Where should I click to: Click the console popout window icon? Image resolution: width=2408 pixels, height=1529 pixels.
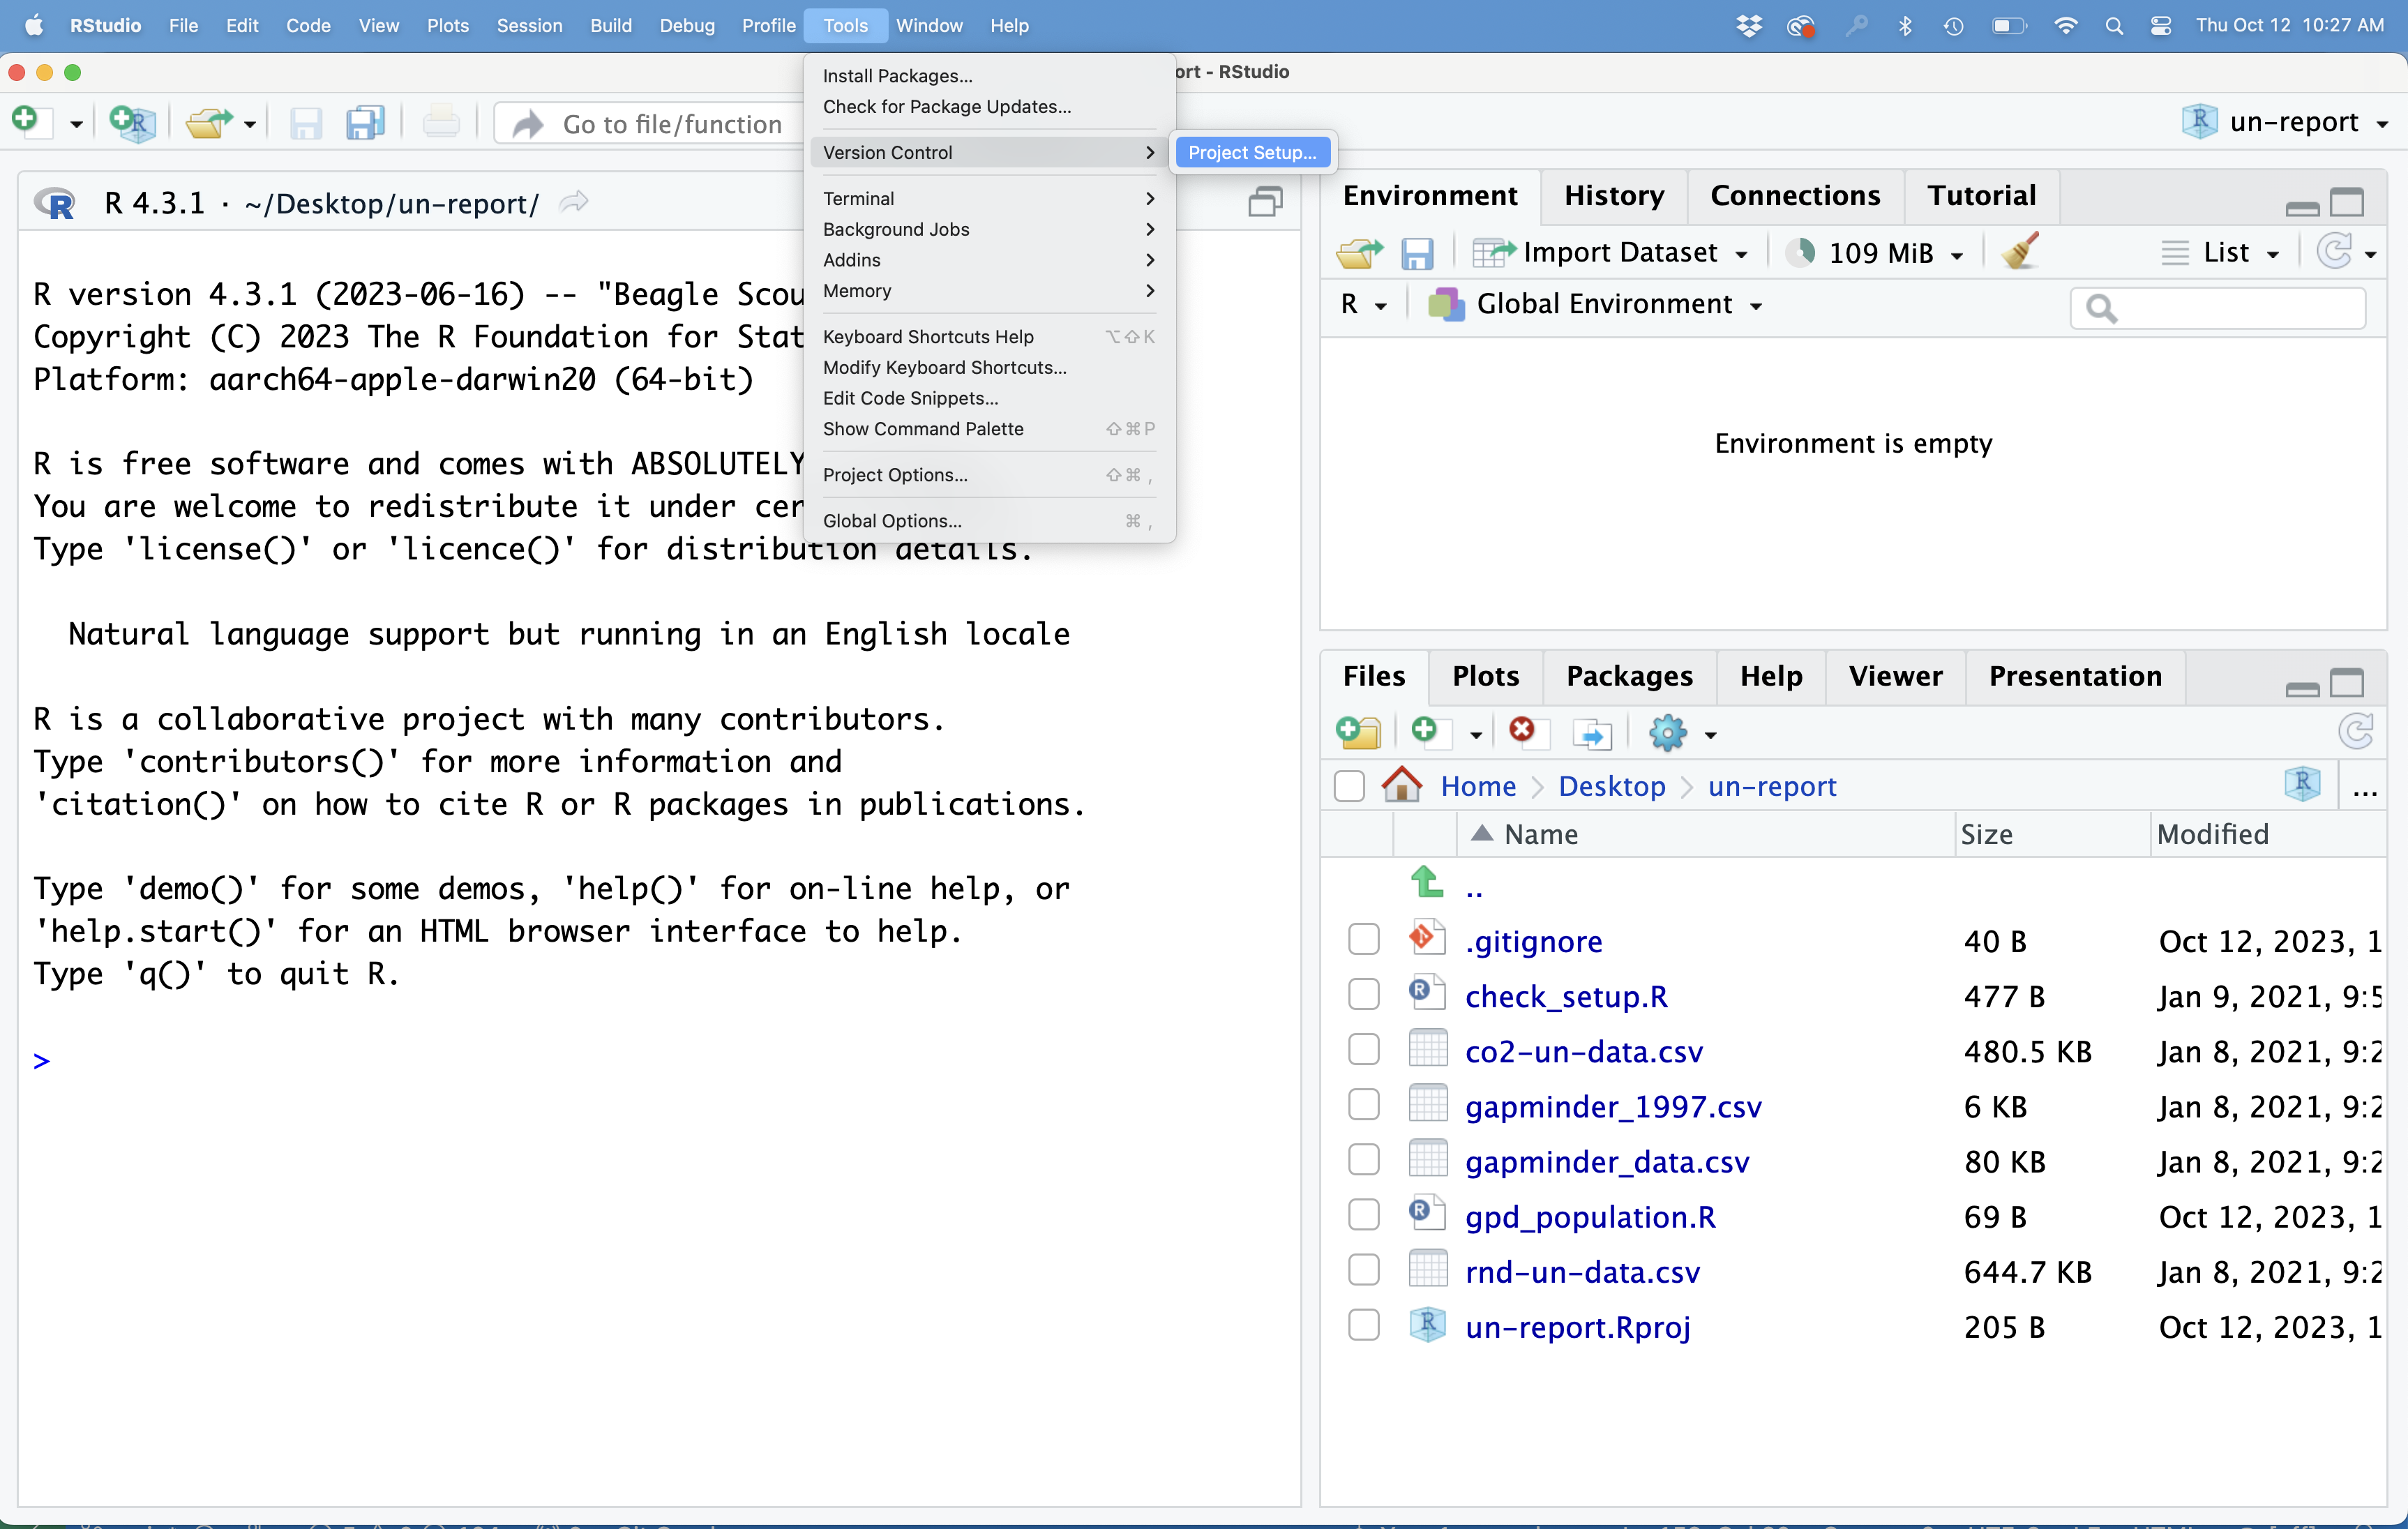pyautogui.click(x=1265, y=202)
